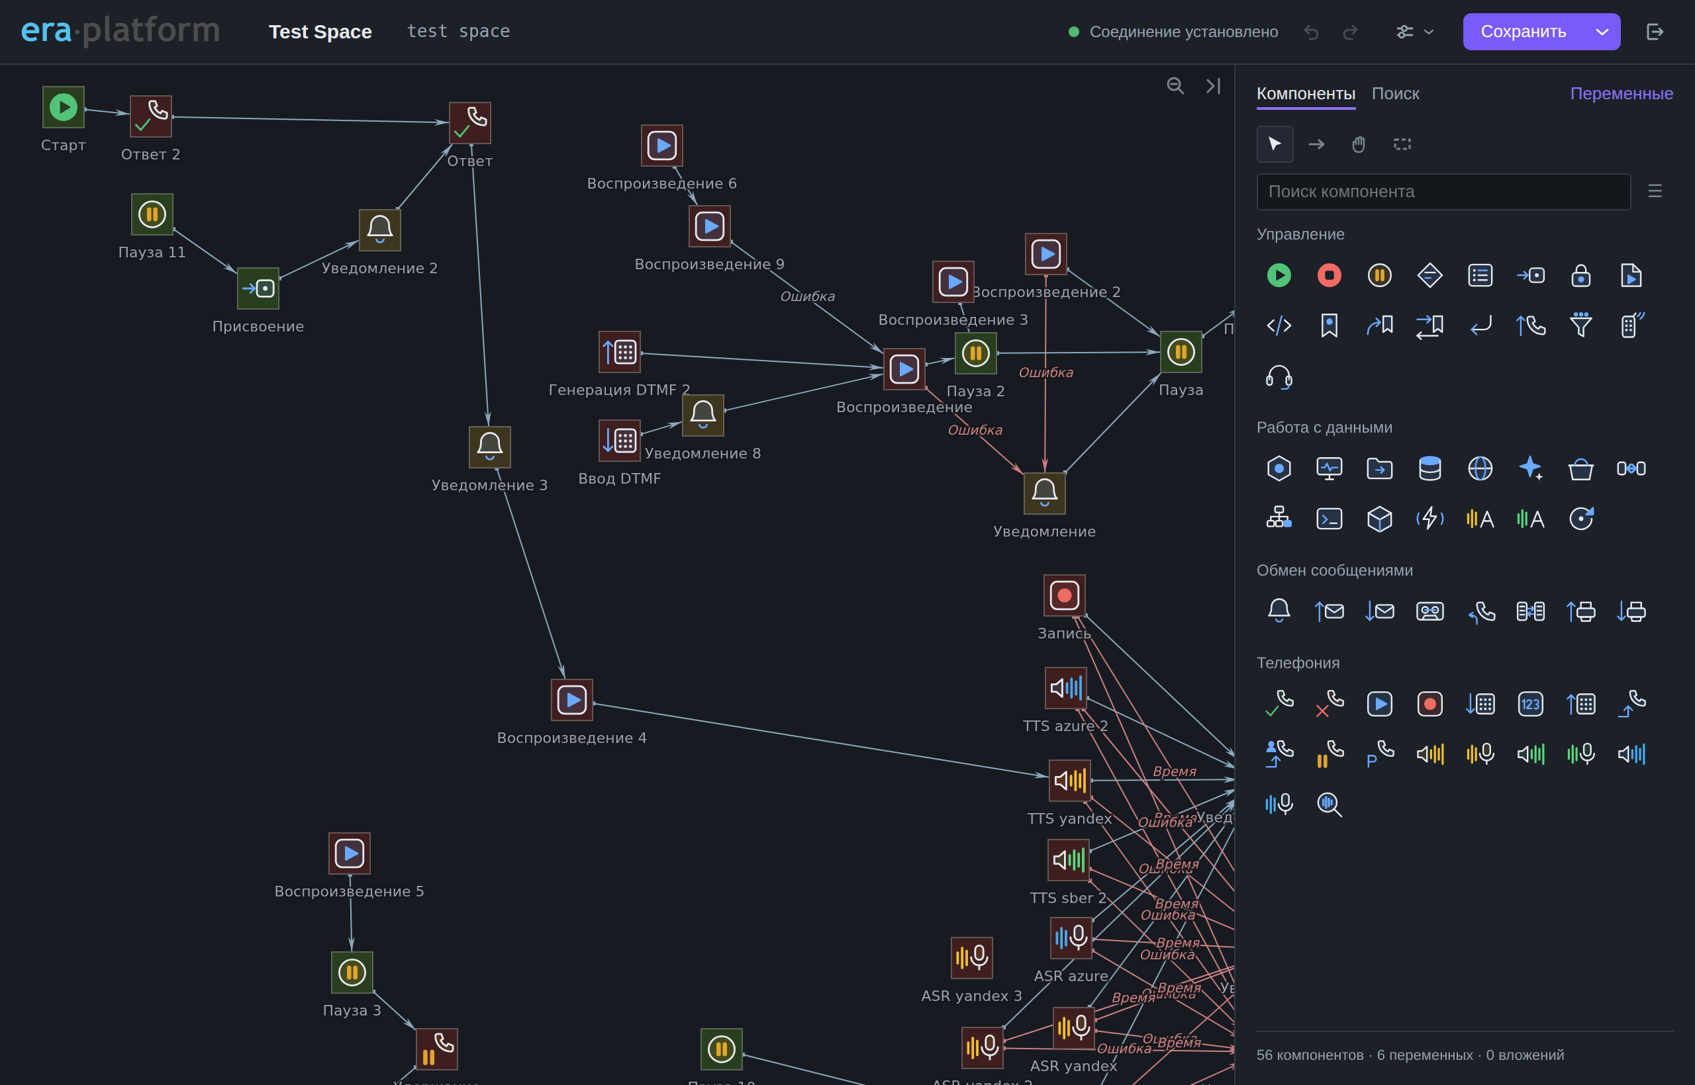Viewport: 1695px width, 1085px height.
Task: Enable the hand pan tool
Action: click(x=1359, y=144)
